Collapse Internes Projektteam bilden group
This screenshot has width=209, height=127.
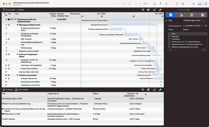pos(17,54)
